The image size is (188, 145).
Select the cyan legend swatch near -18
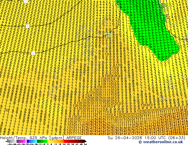point(36,141)
